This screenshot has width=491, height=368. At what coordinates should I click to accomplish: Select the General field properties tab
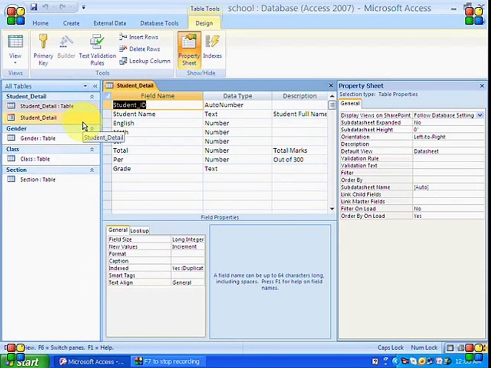[118, 230]
